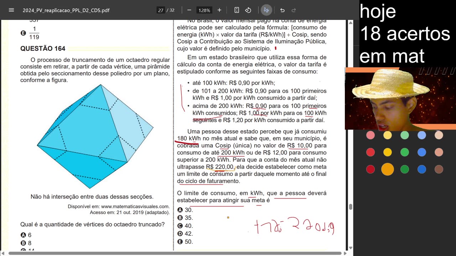456x256 pixels.
Task: Click the www.matematicasvisuales.com source text
Action: coord(135,206)
